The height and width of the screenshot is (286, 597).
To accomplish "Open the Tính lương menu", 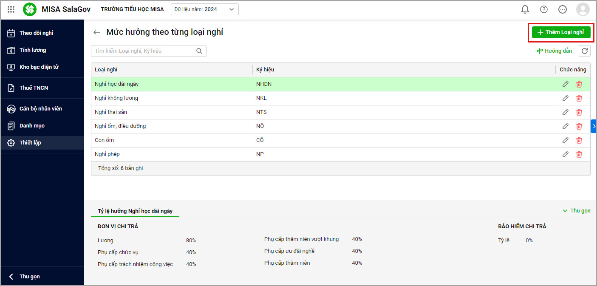I will (x=32, y=50).
